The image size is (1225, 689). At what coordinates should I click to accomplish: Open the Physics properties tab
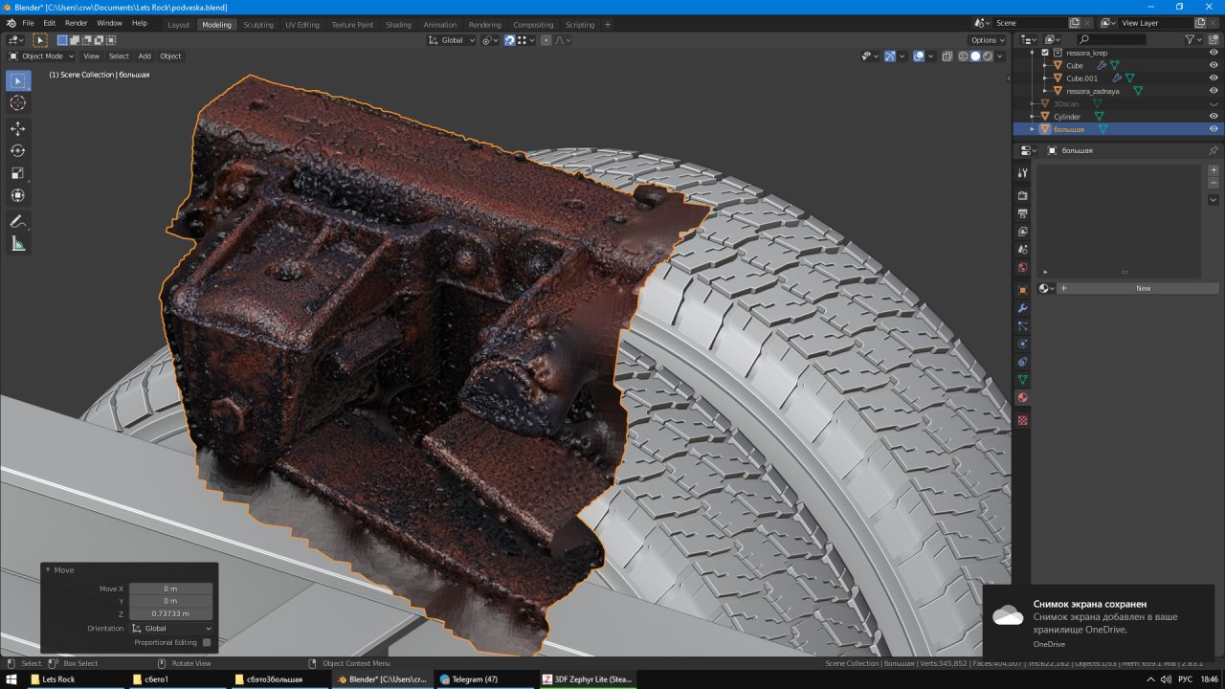coord(1022,344)
